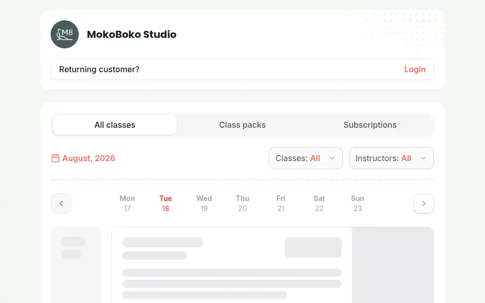Image resolution: width=485 pixels, height=303 pixels.
Task: Click the August, 2026 month label
Action: click(88, 158)
